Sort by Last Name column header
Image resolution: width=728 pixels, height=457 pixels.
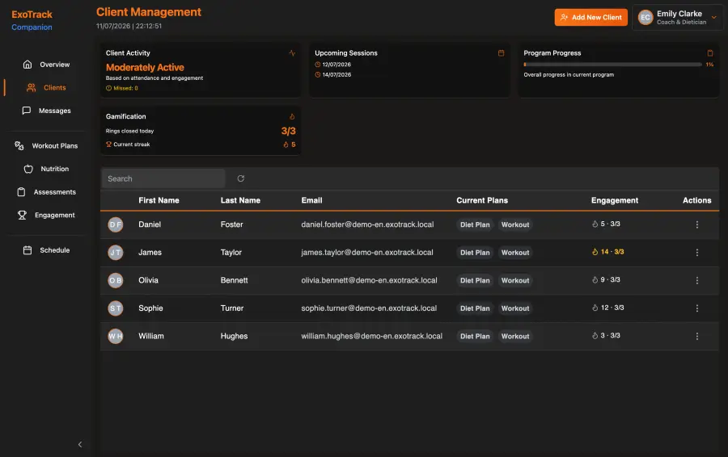(240, 200)
